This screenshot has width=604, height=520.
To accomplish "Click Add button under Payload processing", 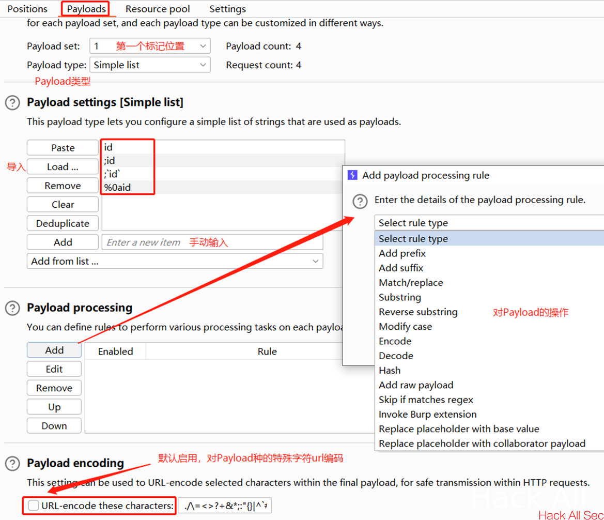I will click(54, 350).
